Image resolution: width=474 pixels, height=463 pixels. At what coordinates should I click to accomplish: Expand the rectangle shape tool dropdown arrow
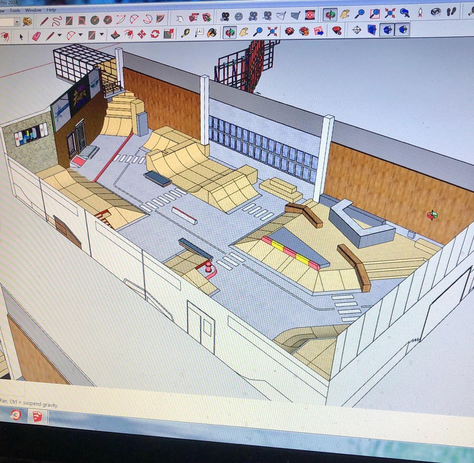[x=102, y=35]
